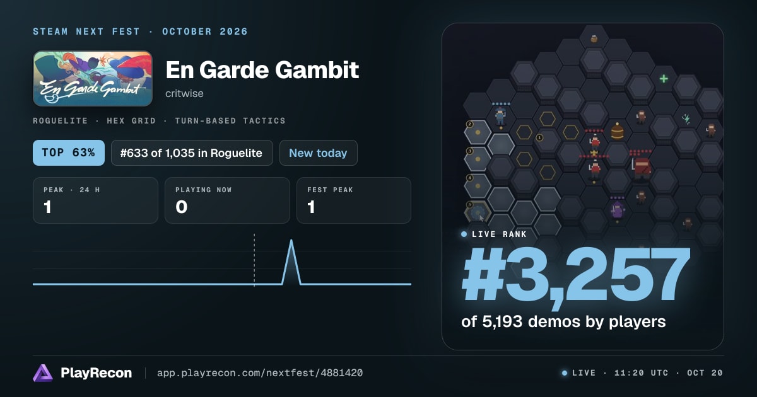Pick up the green plus heal marker
Screen dimensions: 757x397
point(664,79)
